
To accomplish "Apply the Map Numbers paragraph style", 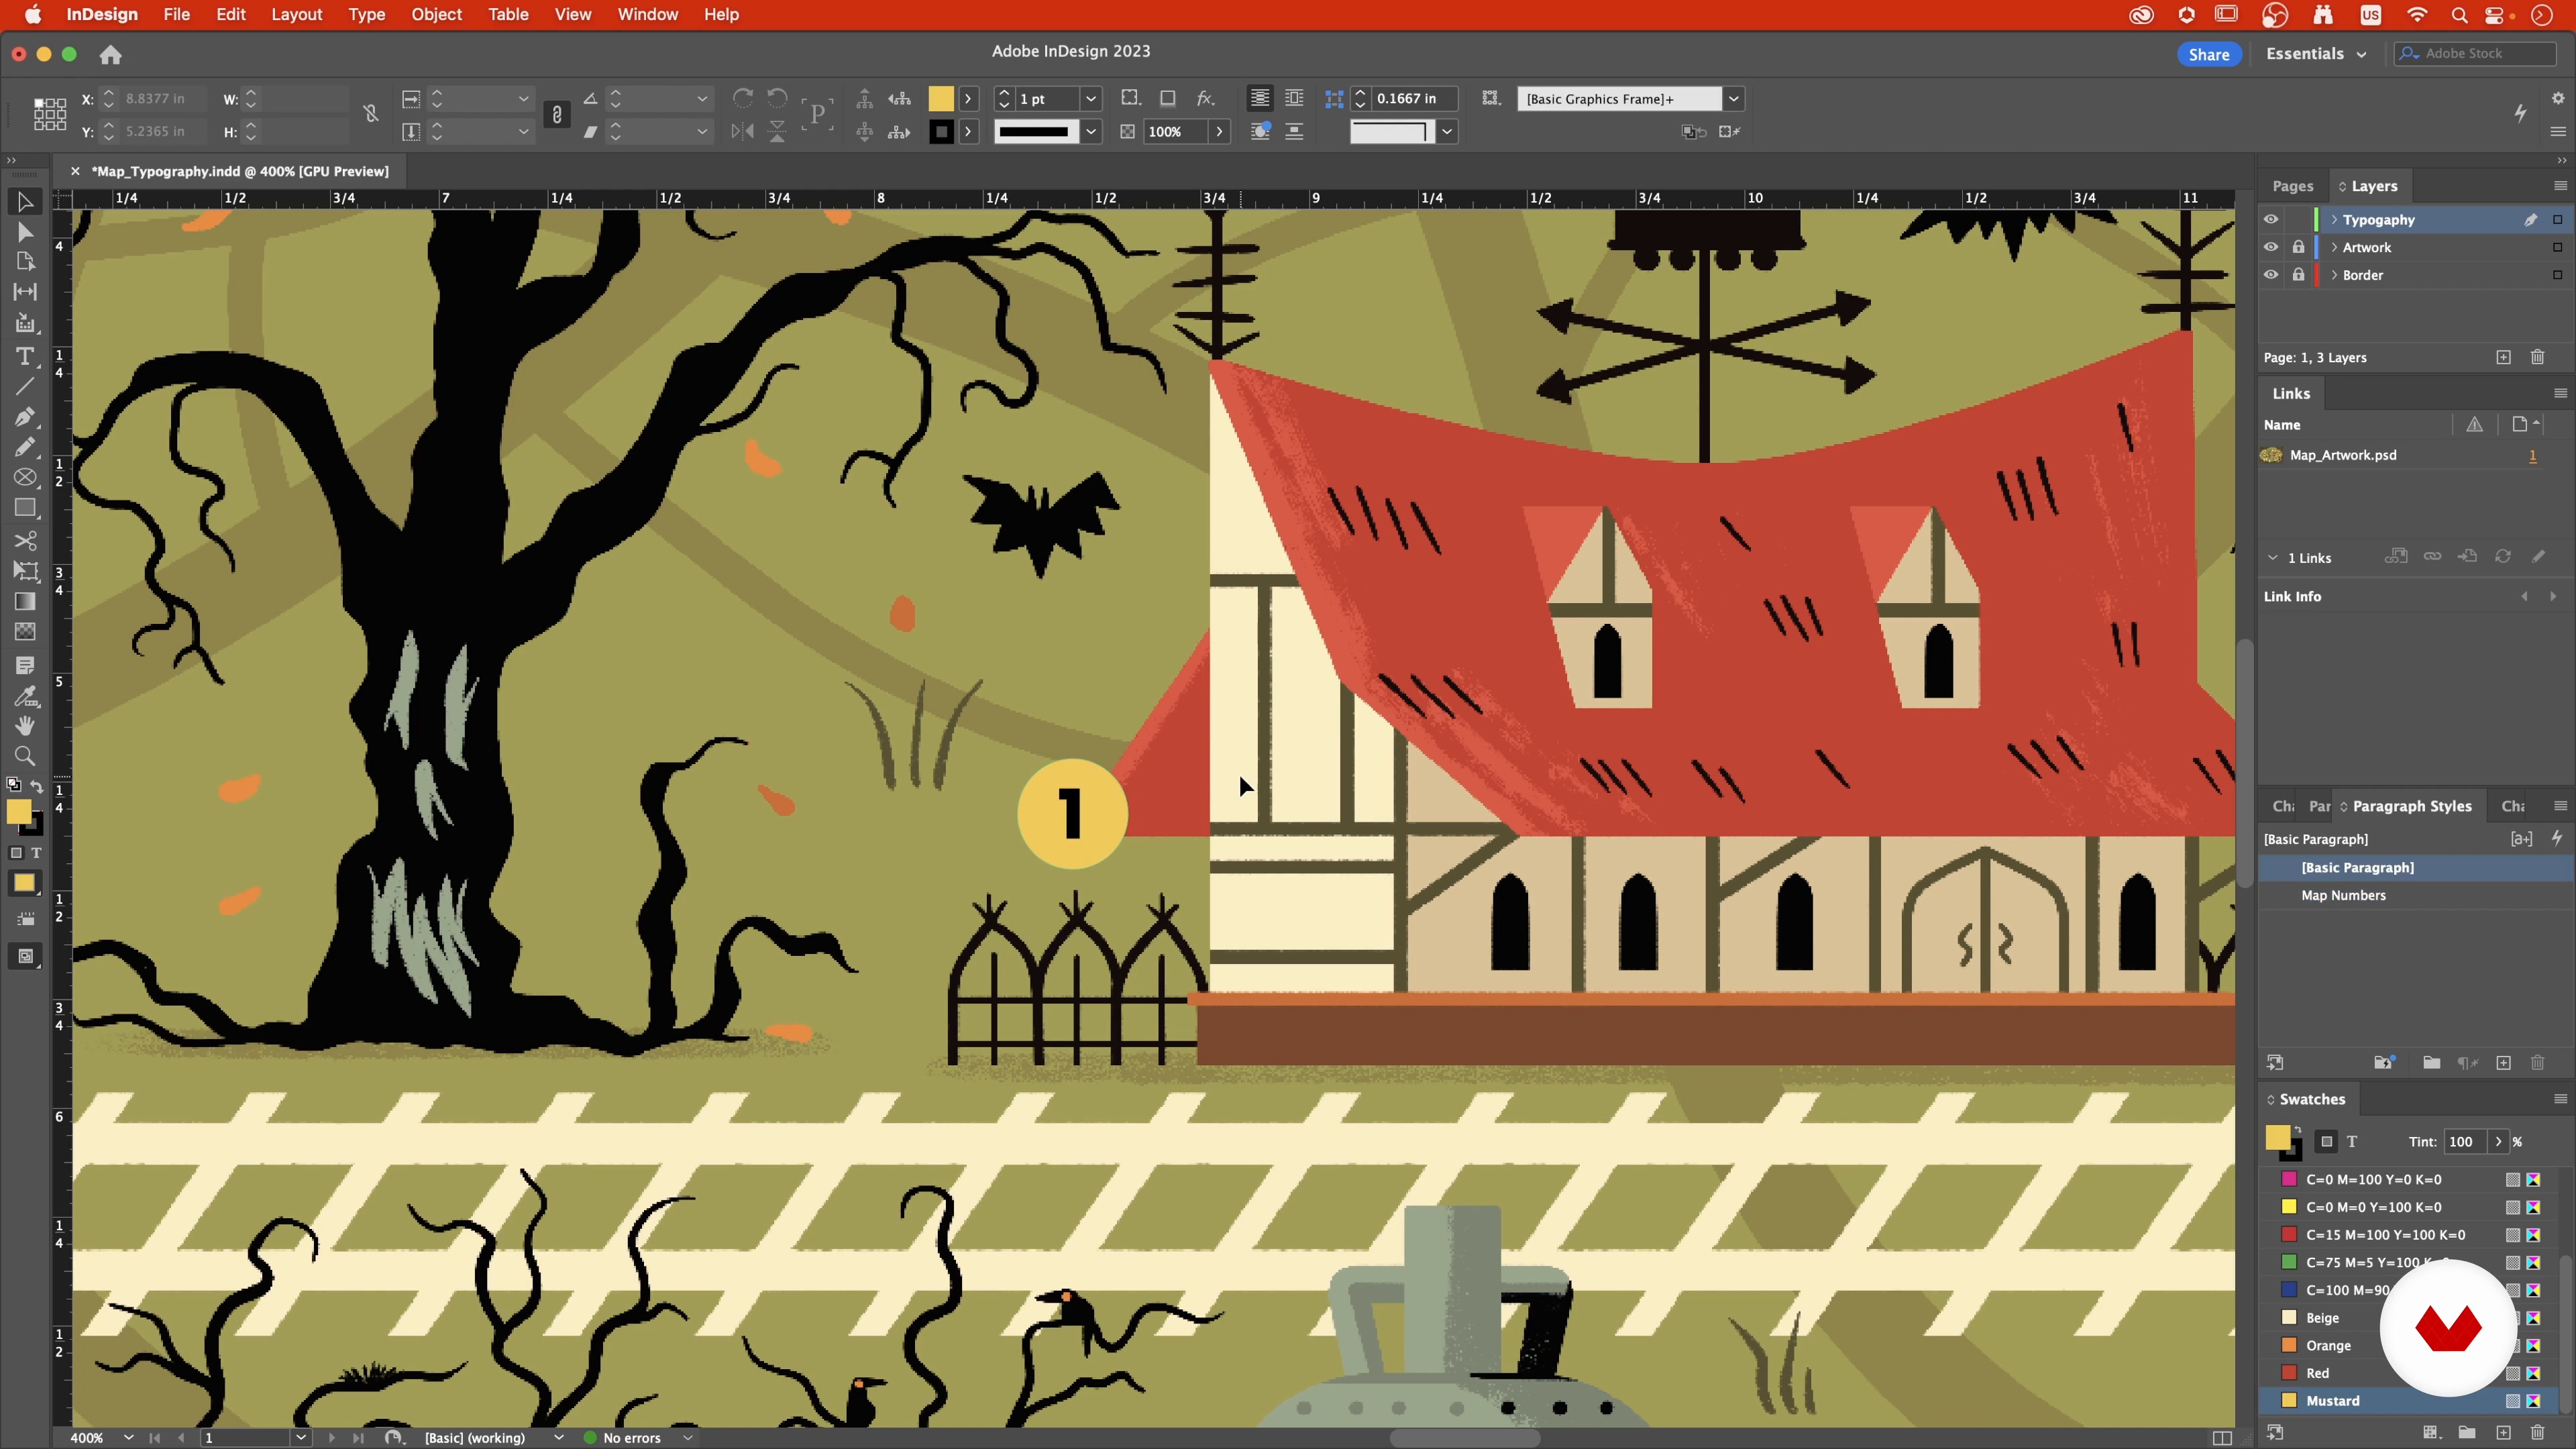I will click(2343, 895).
